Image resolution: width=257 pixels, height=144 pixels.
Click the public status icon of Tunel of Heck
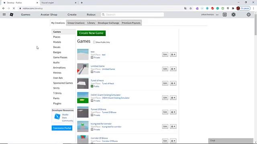(92, 86)
